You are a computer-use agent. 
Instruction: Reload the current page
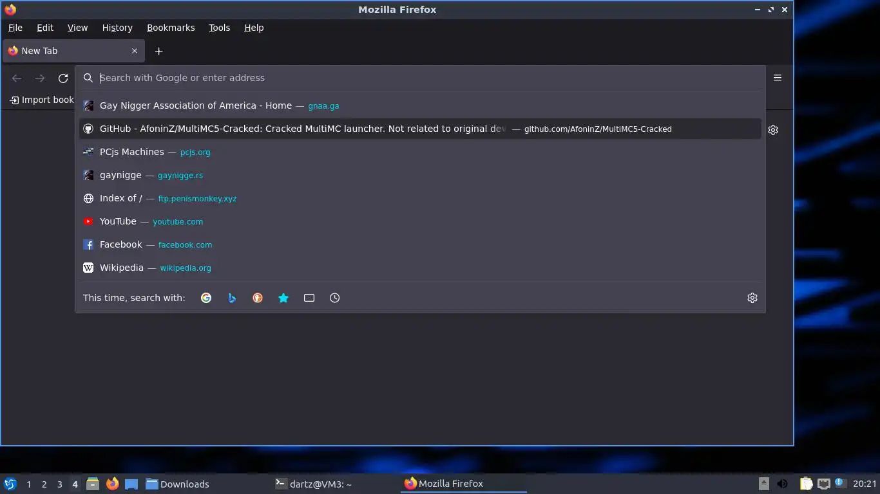point(63,78)
